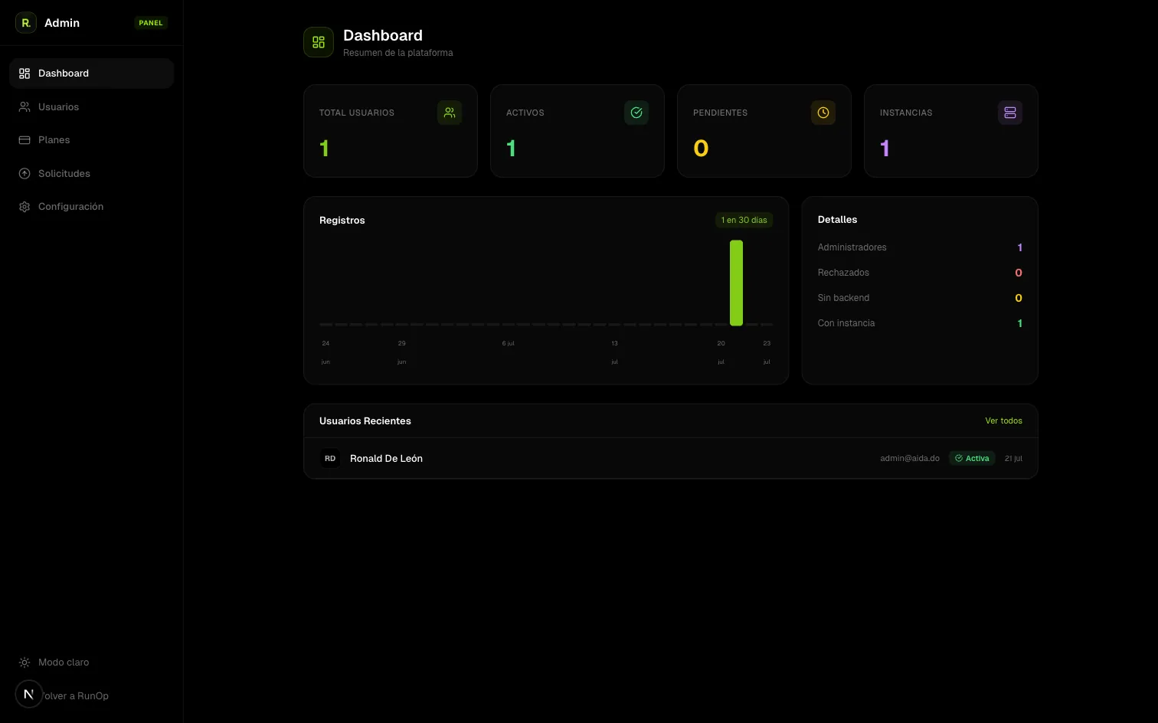Click the 29 jun axis label
This screenshot has height=723, width=1158.
(401, 352)
